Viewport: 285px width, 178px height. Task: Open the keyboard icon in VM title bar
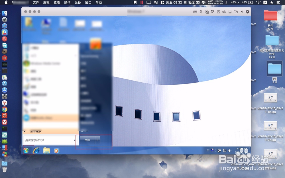[195, 12]
